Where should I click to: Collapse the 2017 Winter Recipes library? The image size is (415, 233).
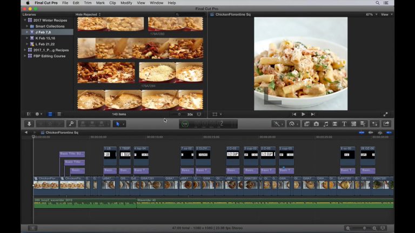(25, 20)
